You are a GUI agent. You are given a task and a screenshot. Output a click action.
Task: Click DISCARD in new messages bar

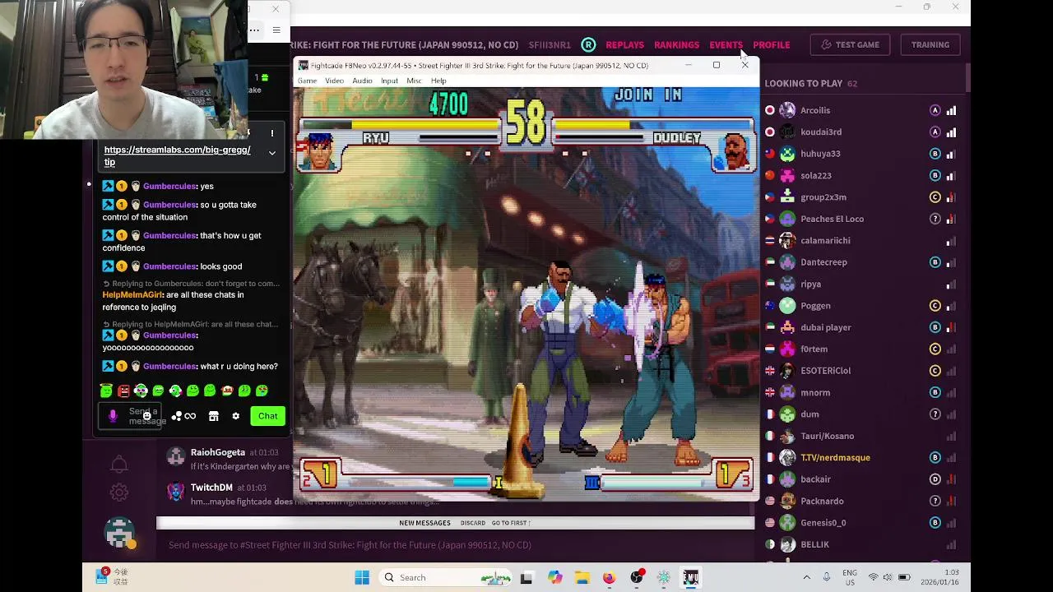tap(472, 523)
